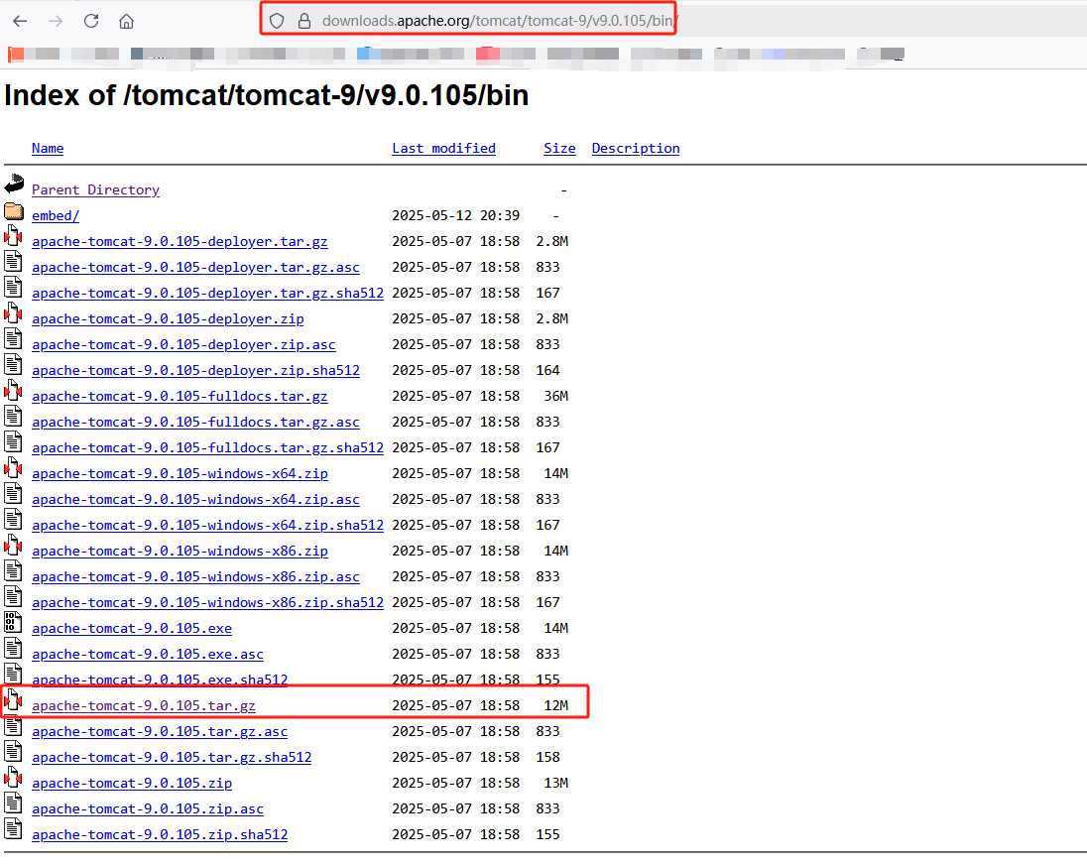Open apache-tomcat-9.0.105-windows-x86.zip.asc link
The height and width of the screenshot is (865, 1087).
click(195, 576)
